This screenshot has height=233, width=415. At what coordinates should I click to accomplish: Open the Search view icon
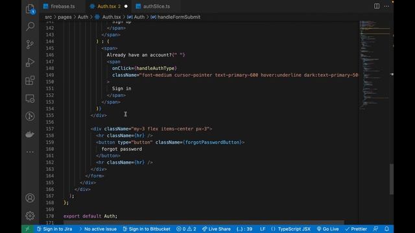30,27
